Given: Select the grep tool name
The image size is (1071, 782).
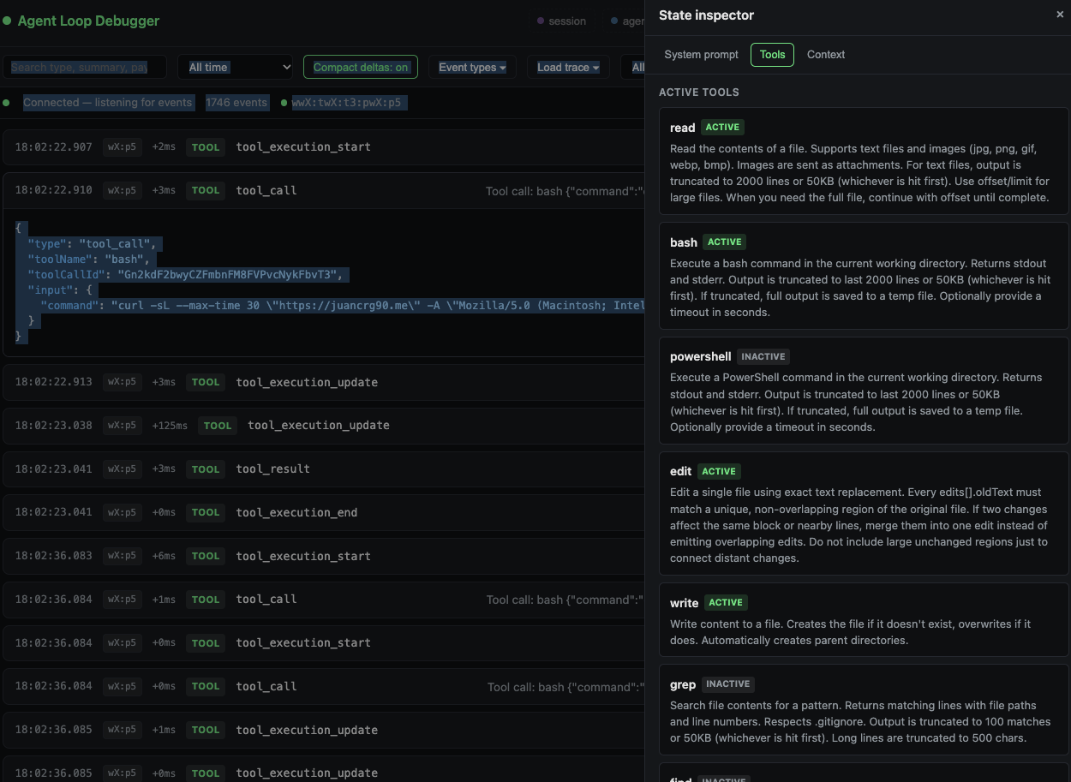Looking at the screenshot, I should (683, 684).
